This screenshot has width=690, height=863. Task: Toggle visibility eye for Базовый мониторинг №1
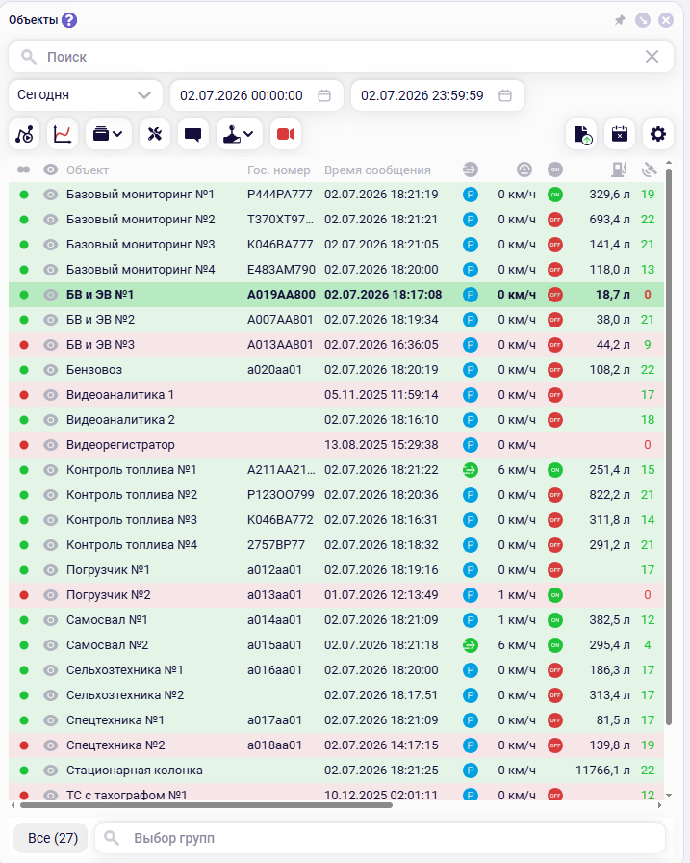(51, 195)
